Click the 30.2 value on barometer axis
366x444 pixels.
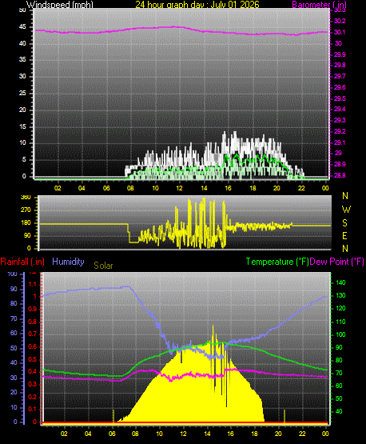(x=340, y=21)
